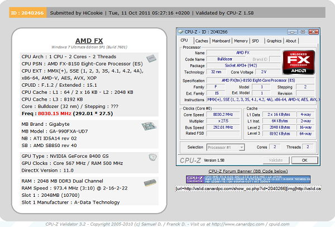Select the CPU tab
The image size is (335, 227).
point(184,40)
